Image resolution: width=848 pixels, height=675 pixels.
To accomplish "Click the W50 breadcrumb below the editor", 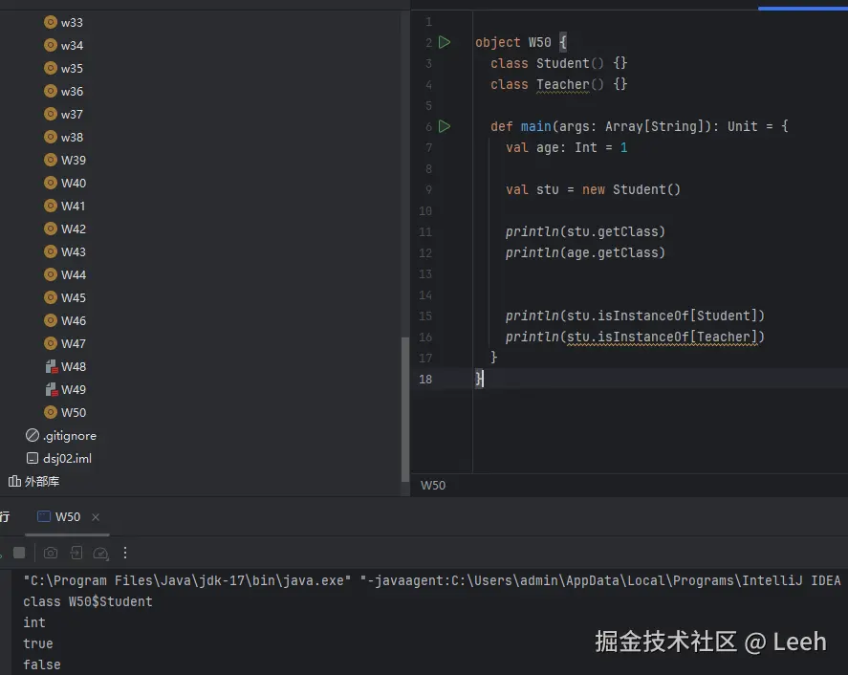I will click(433, 485).
